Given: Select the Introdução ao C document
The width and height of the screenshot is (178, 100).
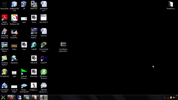Looking at the screenshot, I should coord(44,6).
